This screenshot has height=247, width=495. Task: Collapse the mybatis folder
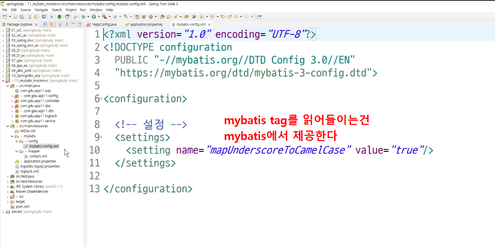coord(12,136)
